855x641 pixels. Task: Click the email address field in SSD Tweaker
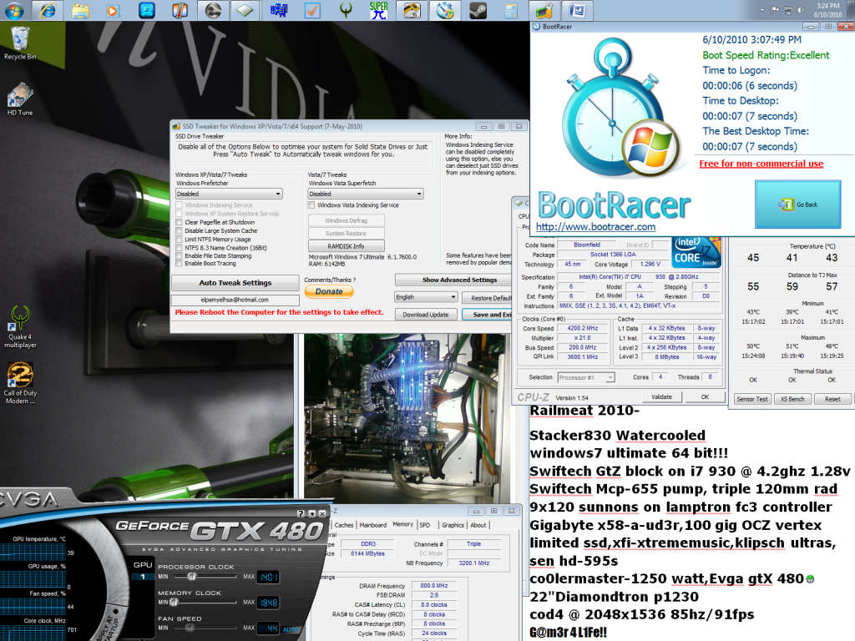[x=235, y=300]
